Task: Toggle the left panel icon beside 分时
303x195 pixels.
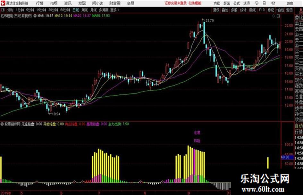Action: pyautogui.click(x=3, y=10)
